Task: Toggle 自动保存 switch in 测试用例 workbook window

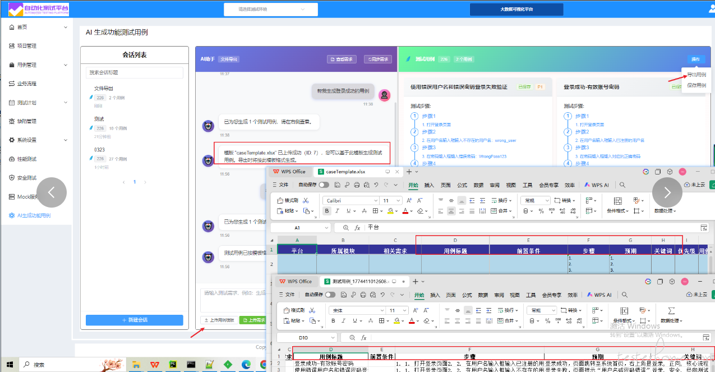Action: tap(330, 295)
